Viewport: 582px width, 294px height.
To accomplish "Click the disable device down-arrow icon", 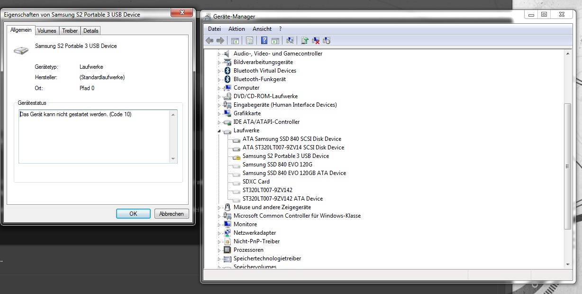I will (327, 41).
